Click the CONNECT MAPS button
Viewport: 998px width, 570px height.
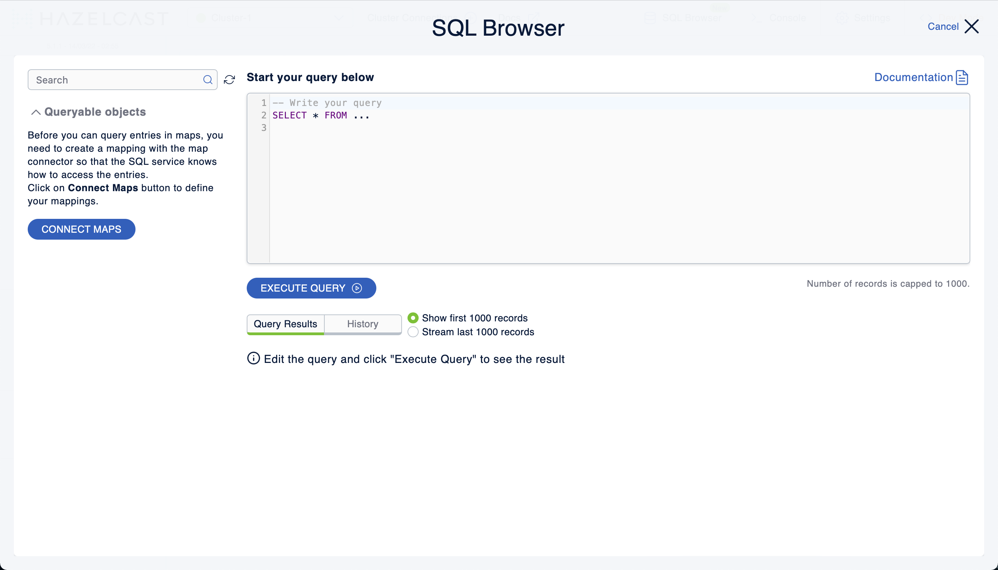pyautogui.click(x=81, y=229)
